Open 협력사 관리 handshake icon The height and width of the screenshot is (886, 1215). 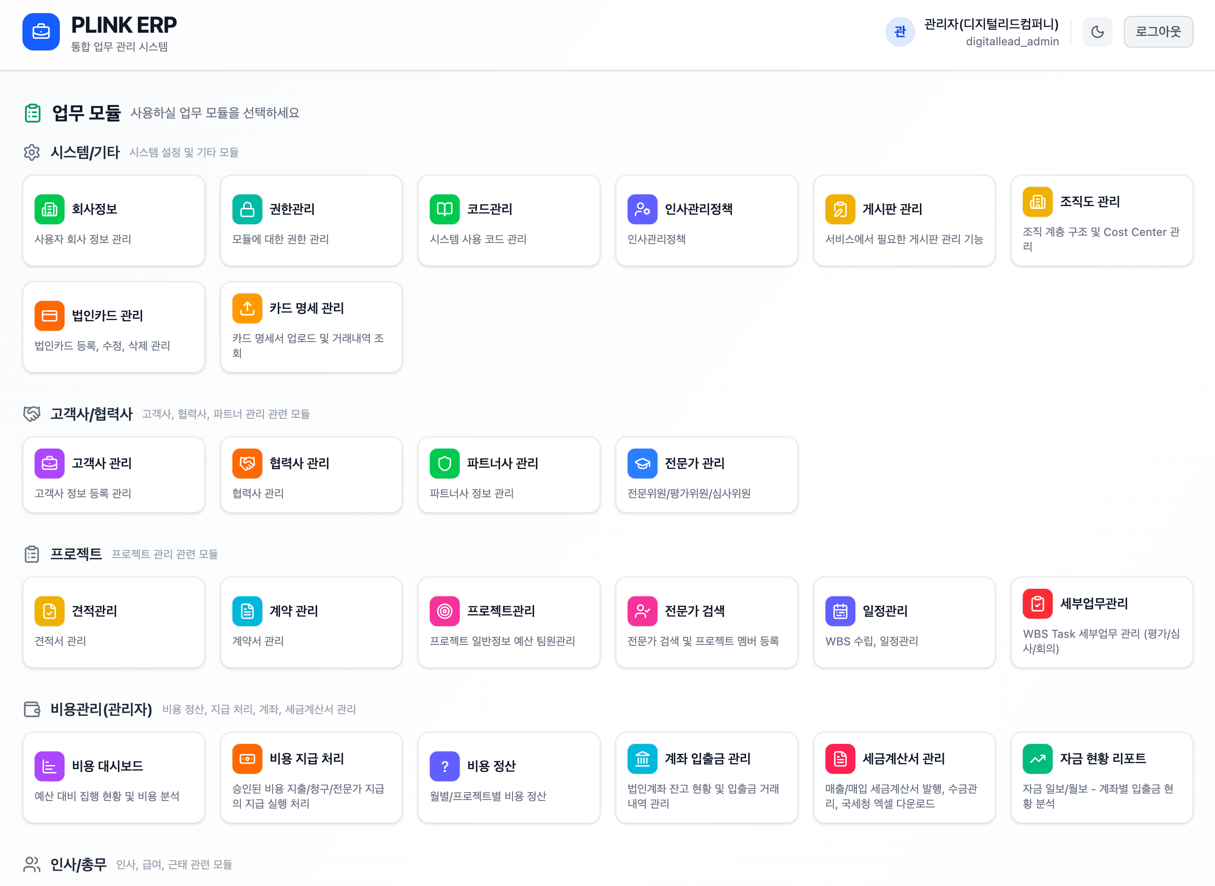click(247, 464)
